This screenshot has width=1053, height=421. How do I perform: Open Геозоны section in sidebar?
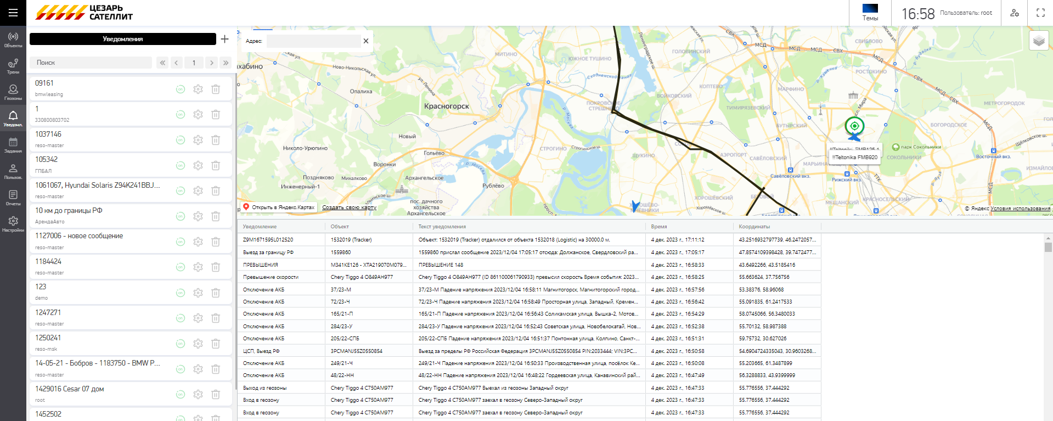pos(13,92)
